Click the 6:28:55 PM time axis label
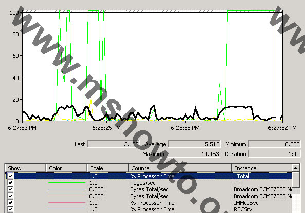The image size is (305, 213). (x=185, y=128)
